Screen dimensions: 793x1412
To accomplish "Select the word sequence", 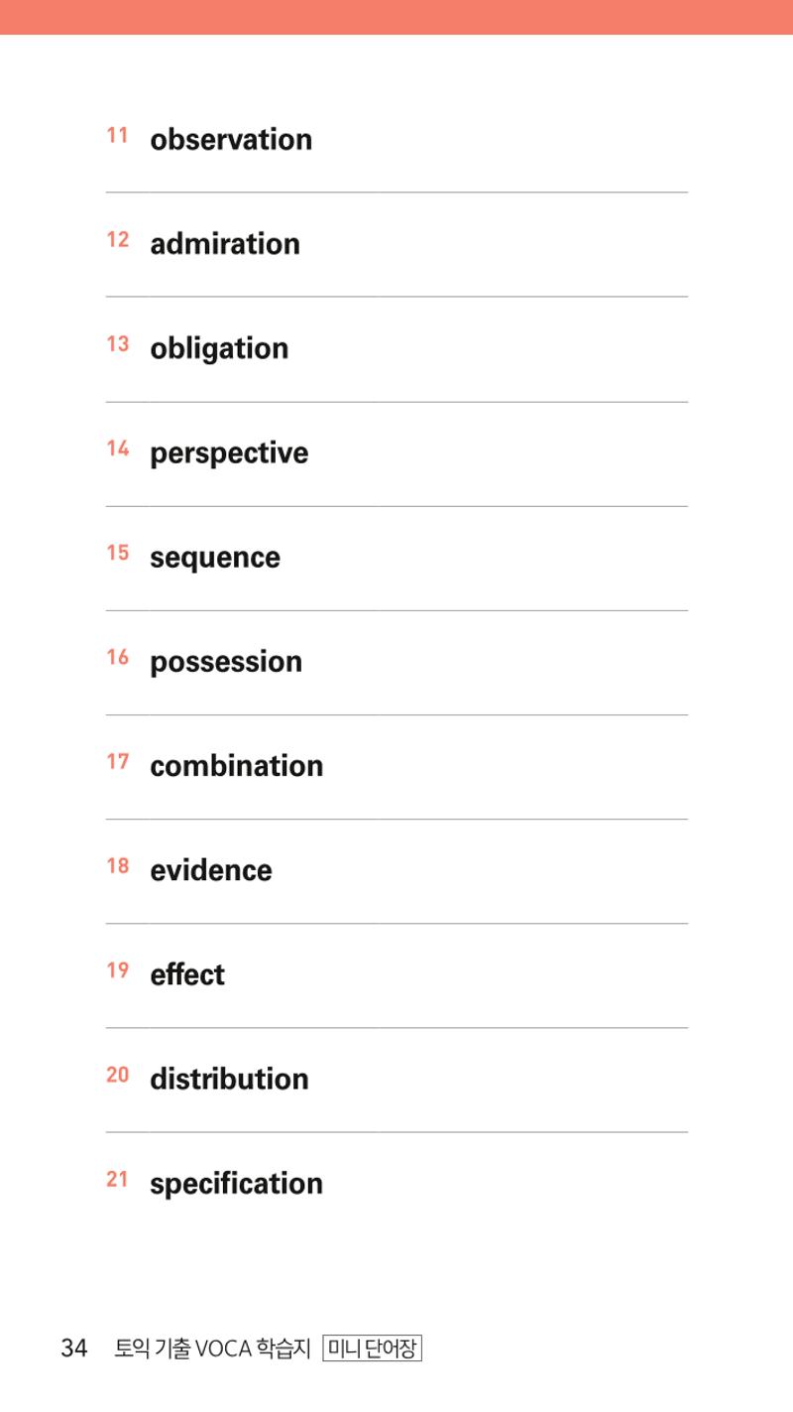I will (x=215, y=559).
